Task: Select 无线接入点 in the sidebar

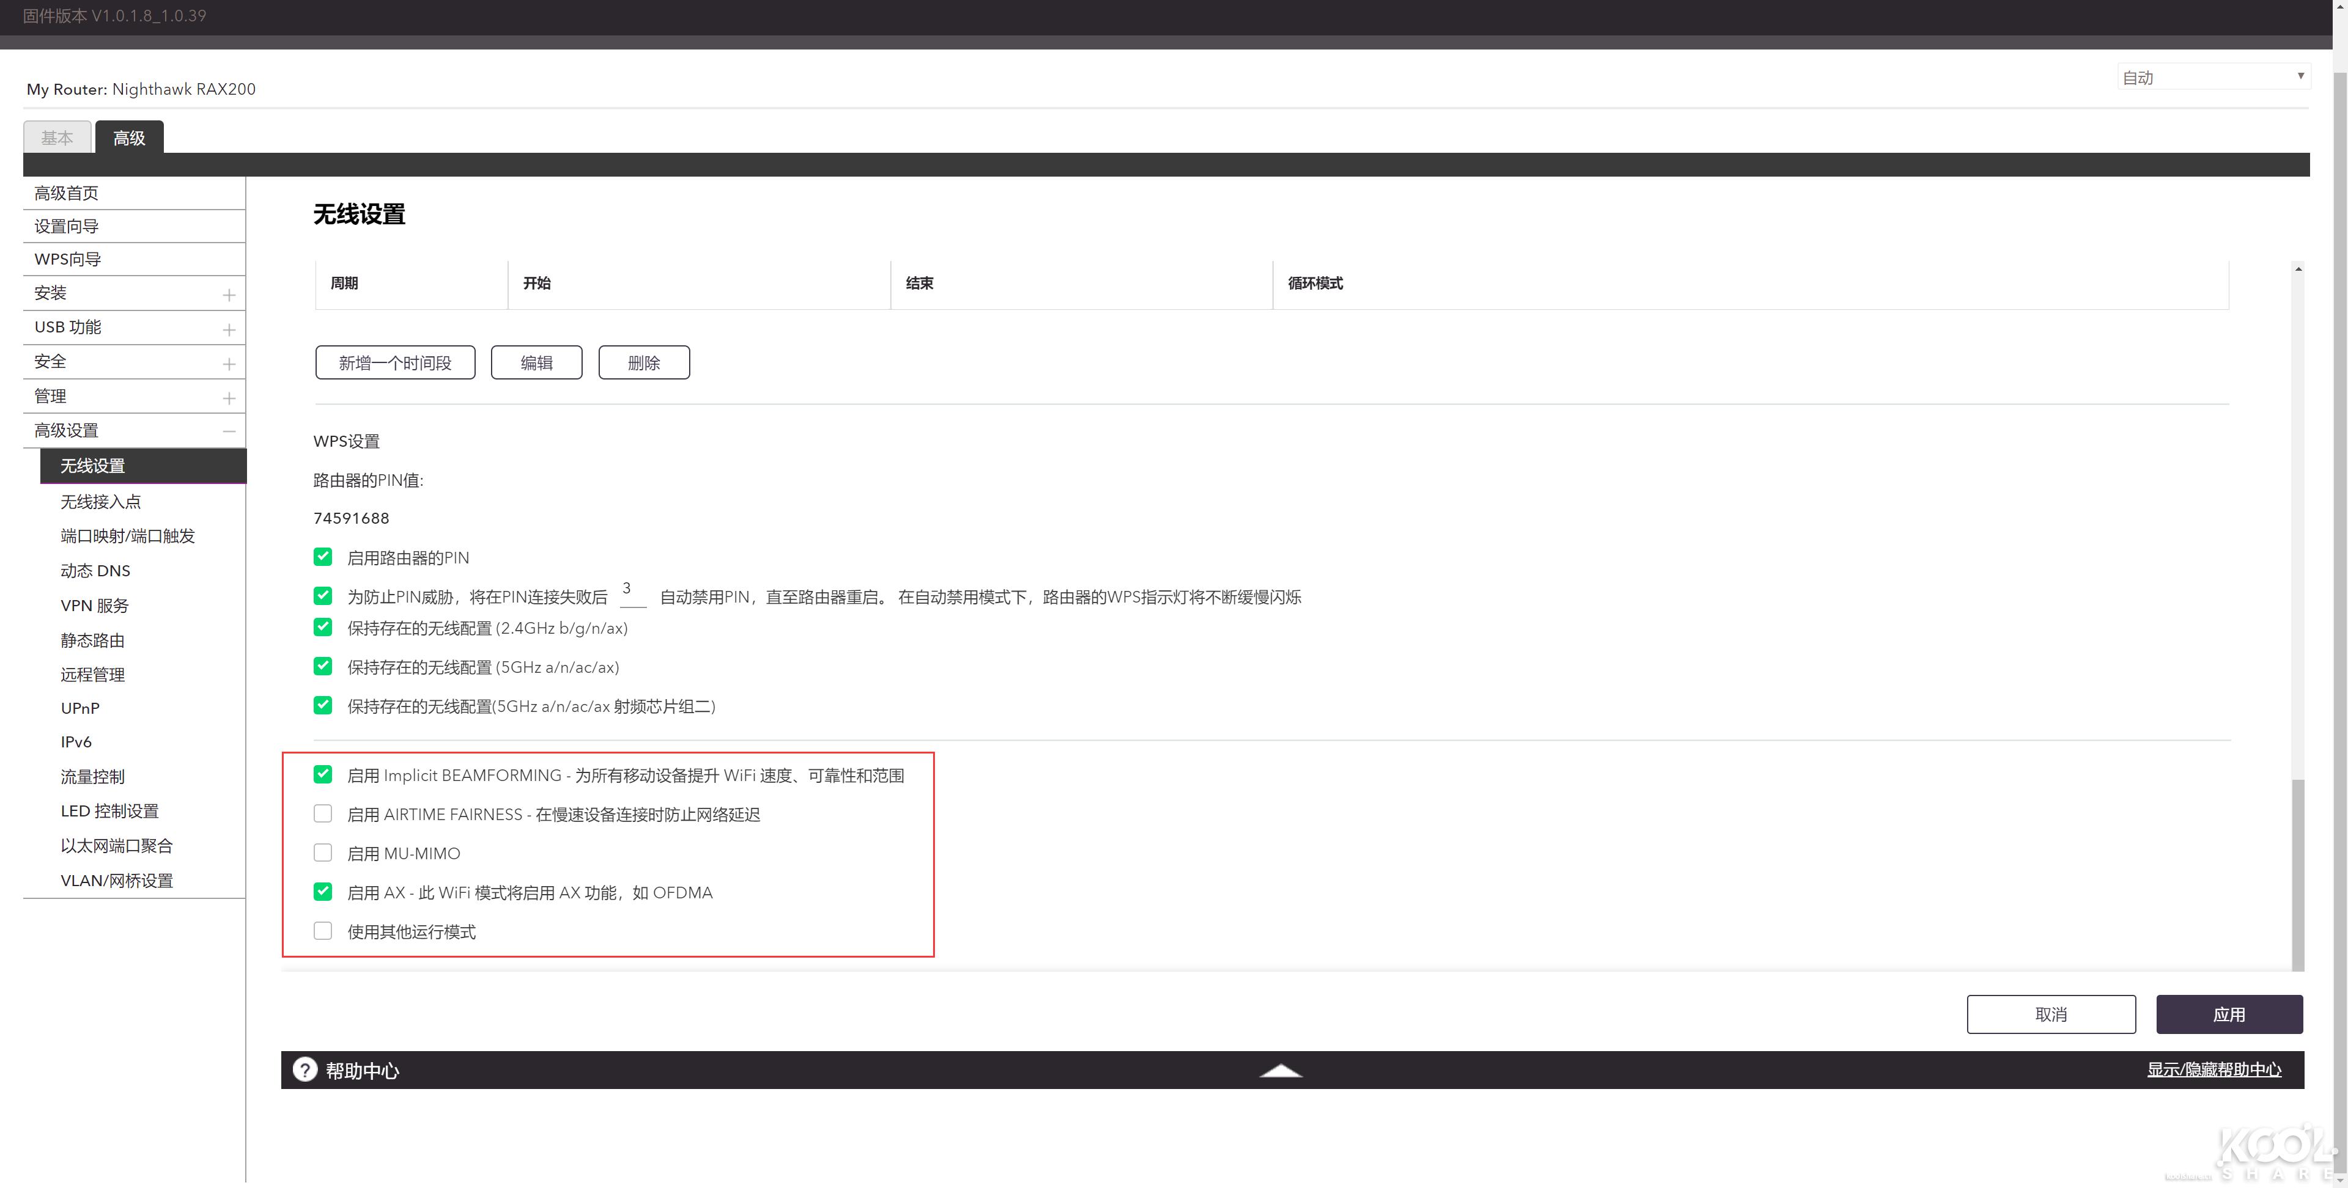Action: pos(100,501)
